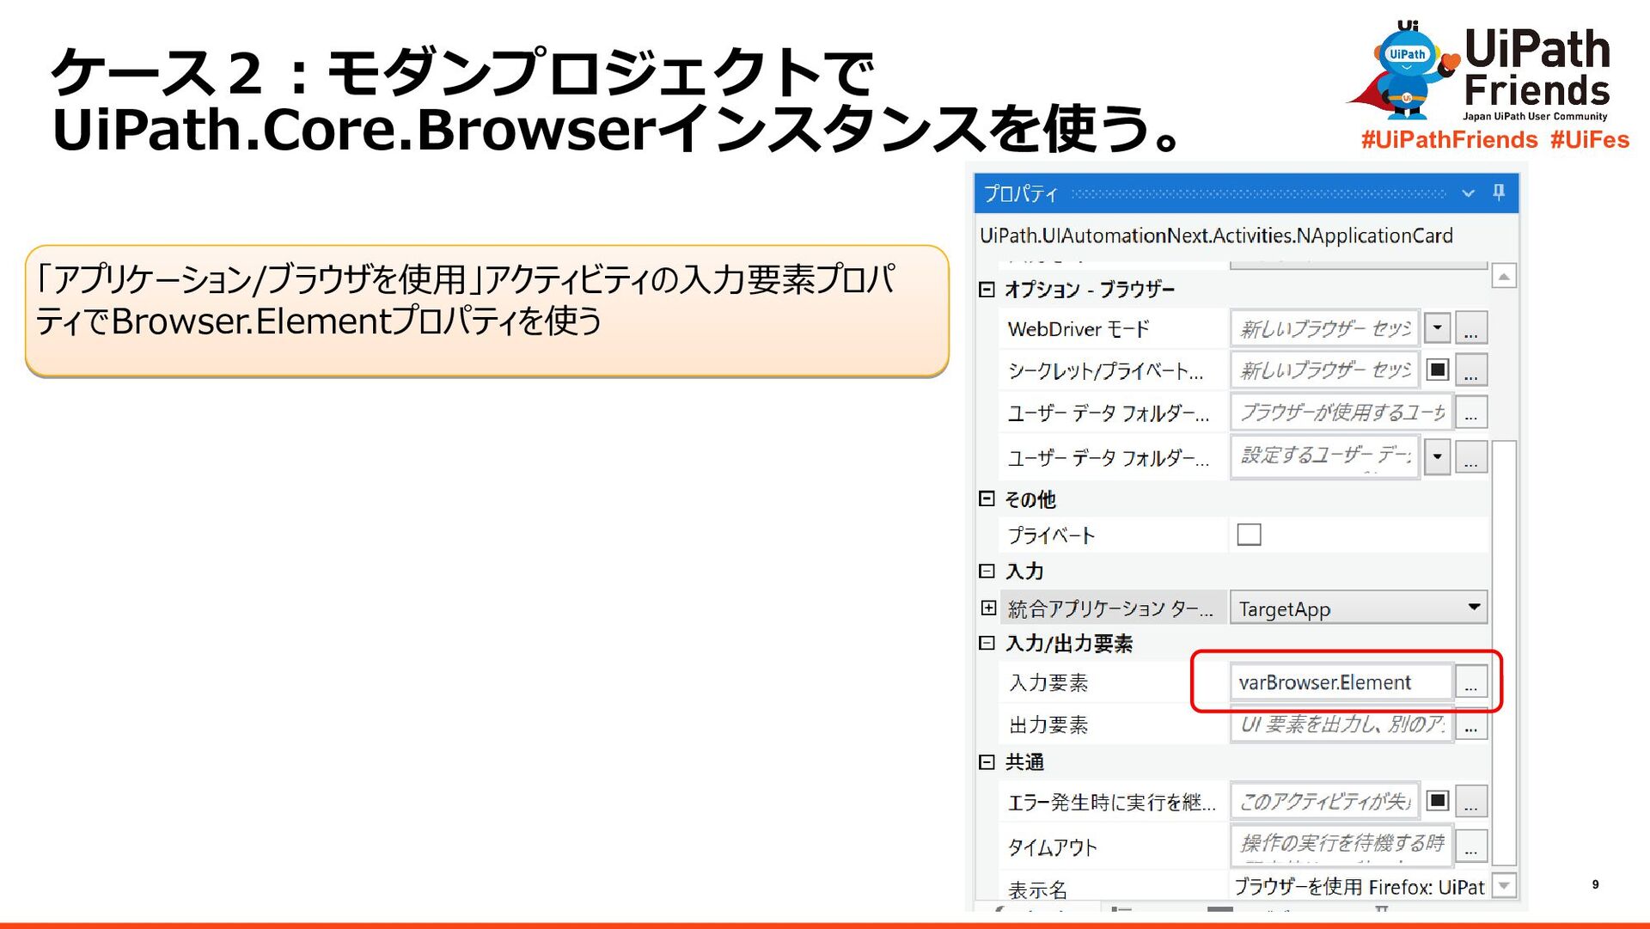Click the #UiPathFriends hashtag text
The image size is (1650, 929).
[x=1449, y=139]
